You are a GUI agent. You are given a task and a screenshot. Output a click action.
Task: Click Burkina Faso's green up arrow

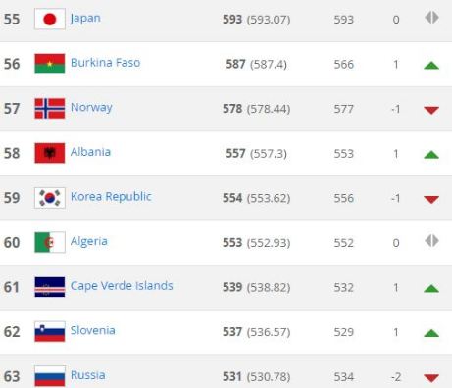coord(431,66)
